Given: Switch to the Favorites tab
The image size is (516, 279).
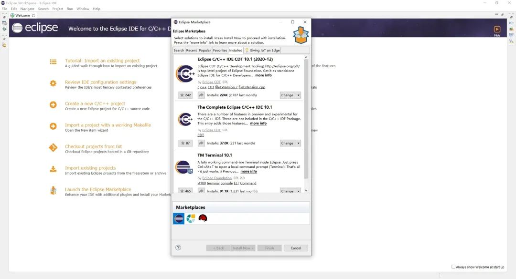Looking at the screenshot, I should pos(220,50).
